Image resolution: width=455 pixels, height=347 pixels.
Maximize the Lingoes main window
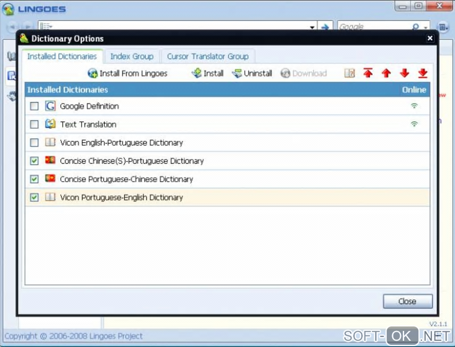click(x=418, y=6)
